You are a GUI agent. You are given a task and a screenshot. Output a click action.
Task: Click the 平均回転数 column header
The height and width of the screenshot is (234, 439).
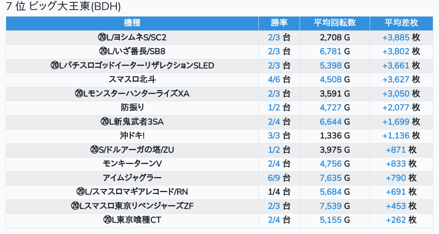[335, 23]
